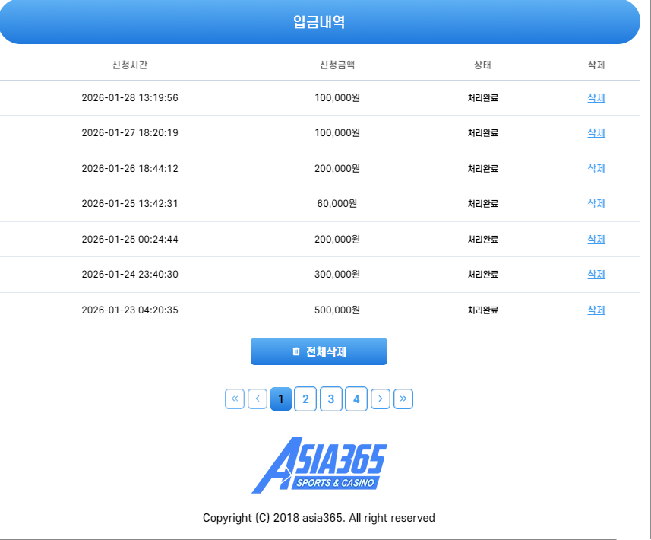
Task: Remove the 300,000원 deposit from 2026-01-24
Action: (596, 274)
